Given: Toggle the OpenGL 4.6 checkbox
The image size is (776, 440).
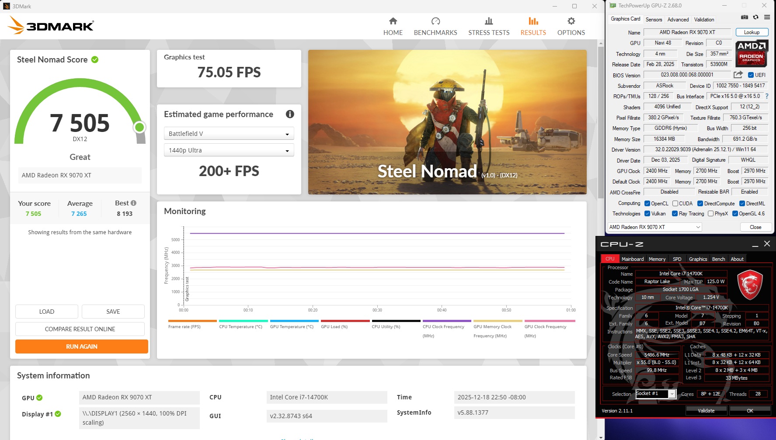Looking at the screenshot, I should click(735, 214).
